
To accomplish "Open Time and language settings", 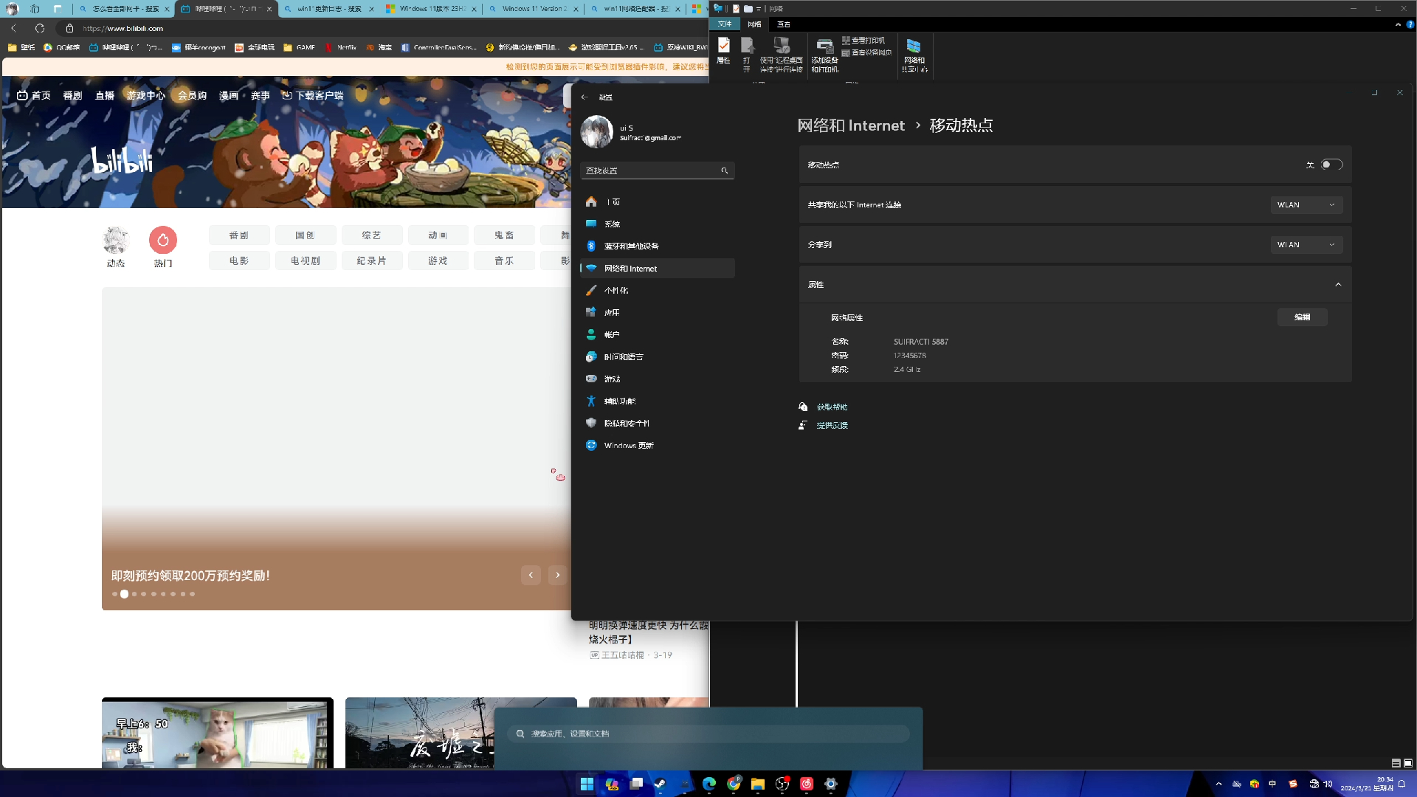I will [x=657, y=356].
